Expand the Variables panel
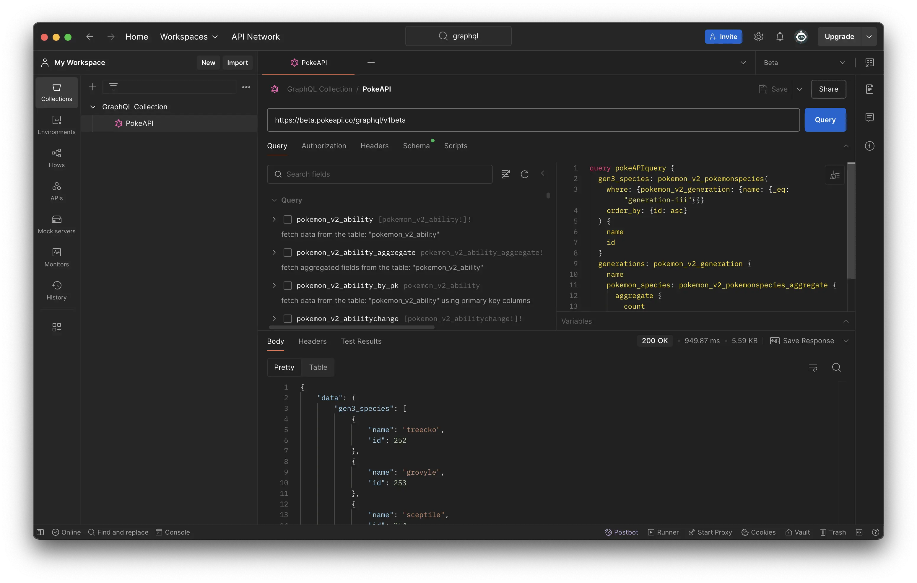Screen dimensions: 917x583 (x=846, y=321)
